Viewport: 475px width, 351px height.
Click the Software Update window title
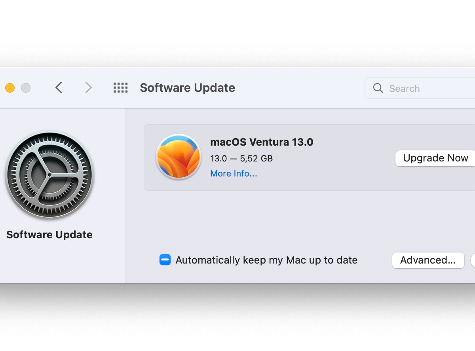point(187,87)
